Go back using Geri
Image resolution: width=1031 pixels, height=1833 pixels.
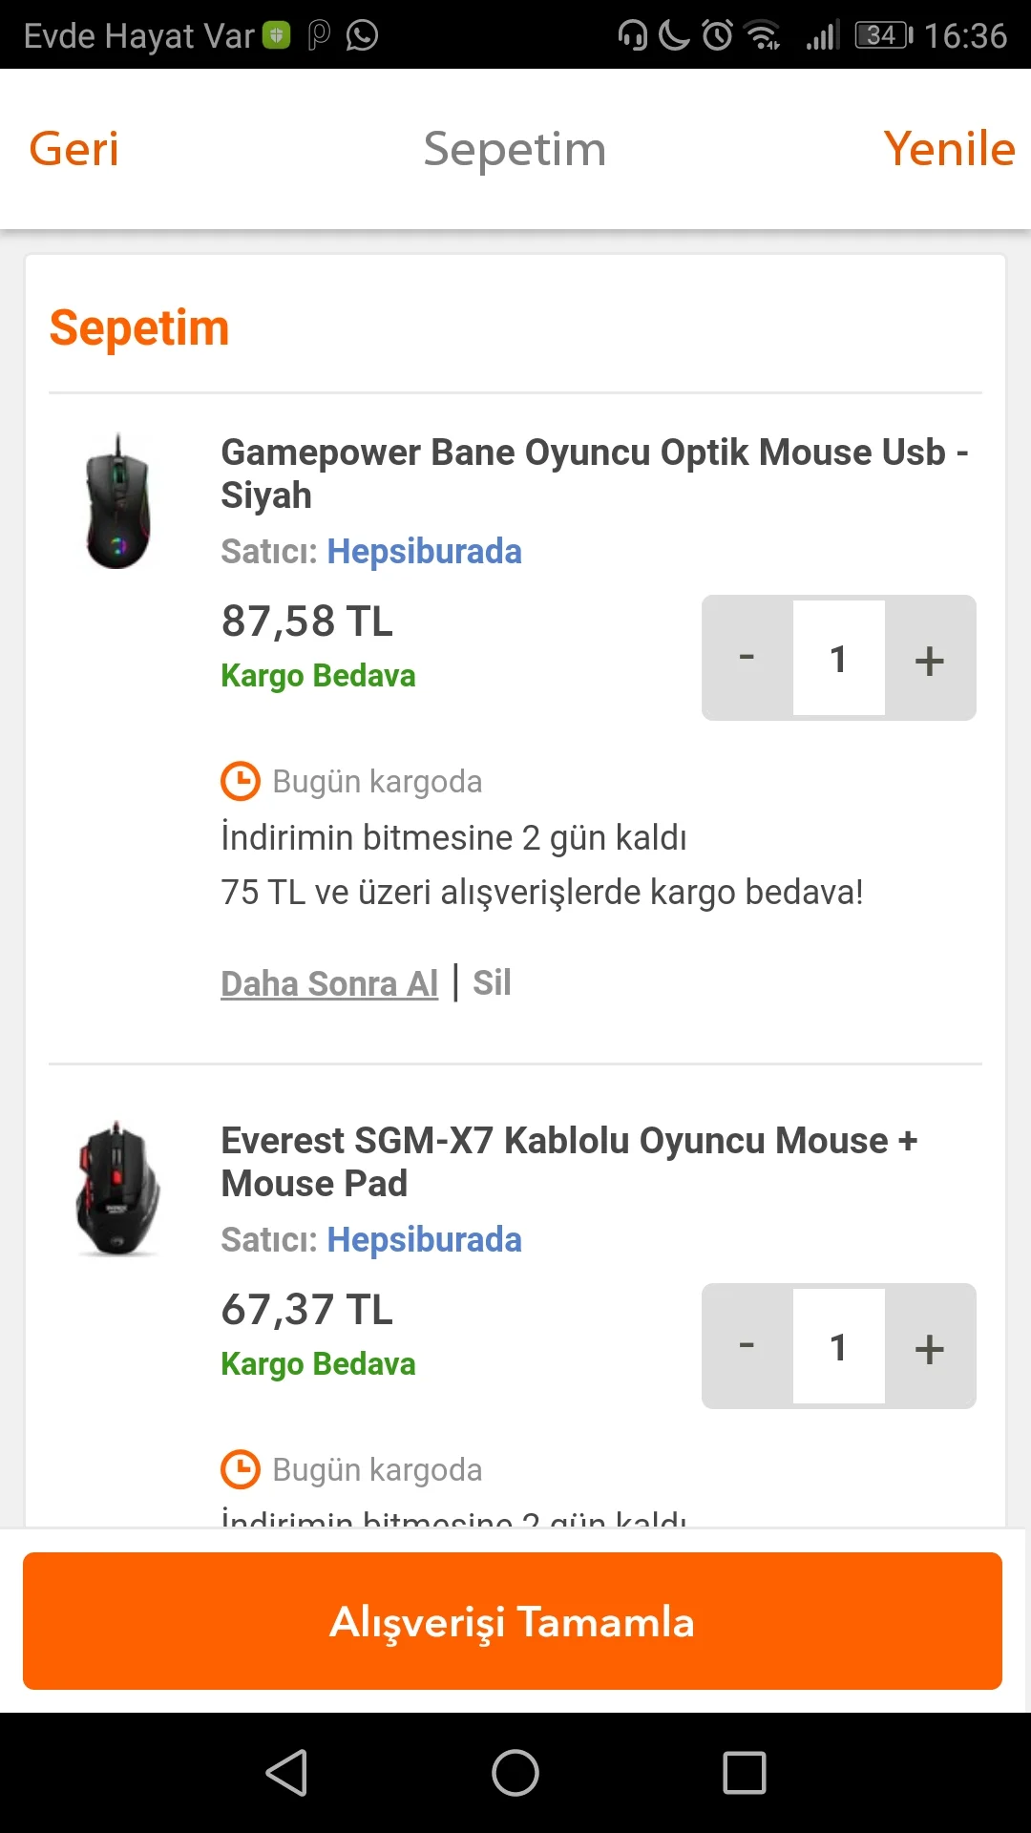pyautogui.click(x=74, y=149)
